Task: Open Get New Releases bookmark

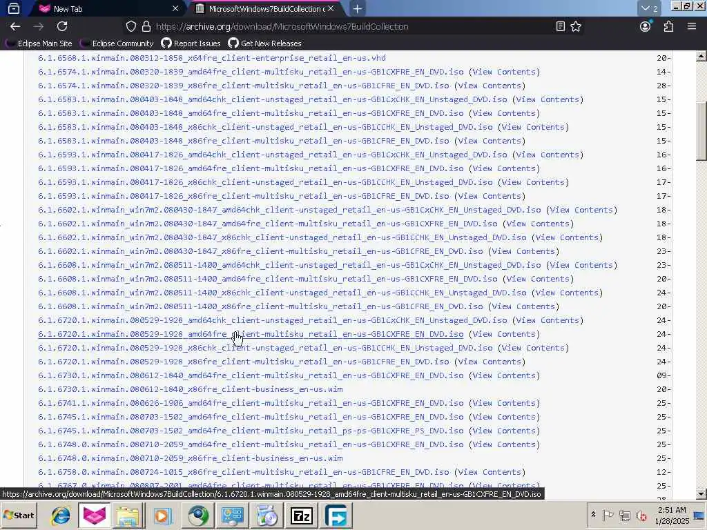Action: pyautogui.click(x=264, y=43)
